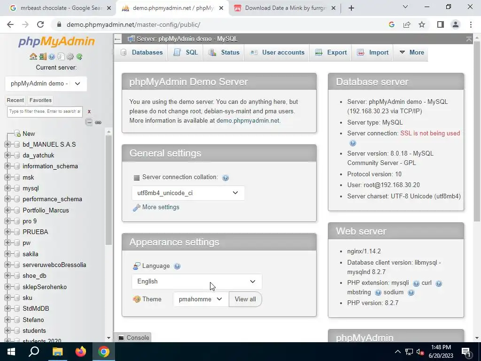Open the Current server dropdown
This screenshot has height=361, width=481.
46,84
